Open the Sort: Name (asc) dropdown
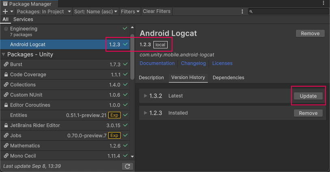This screenshot has height=172, width=330. (96, 11)
